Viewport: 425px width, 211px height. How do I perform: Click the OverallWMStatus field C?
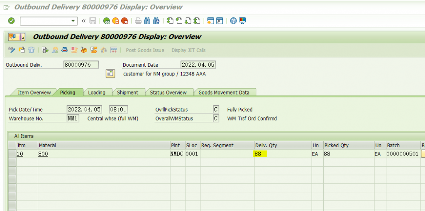click(216, 119)
